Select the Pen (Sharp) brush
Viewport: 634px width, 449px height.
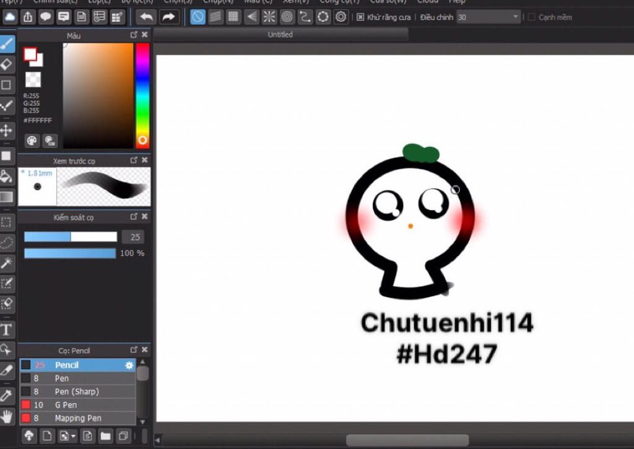[x=77, y=391]
